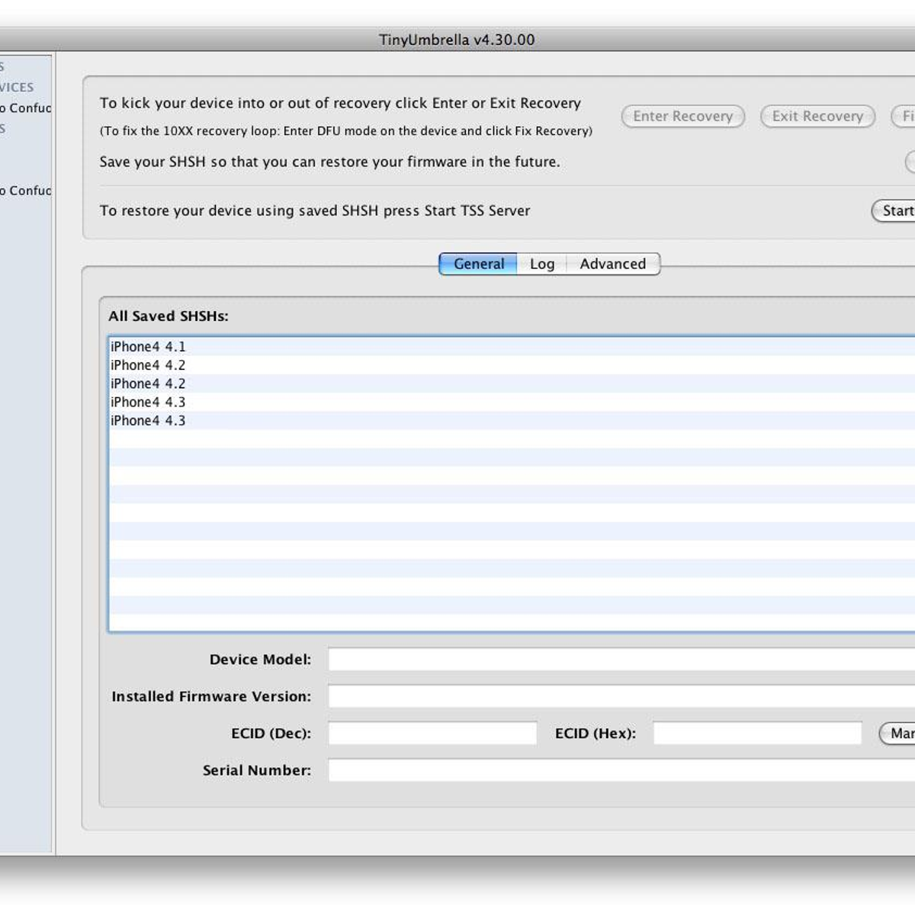
Task: Select the second iPhone4 4.3 row
Action: tap(512, 420)
